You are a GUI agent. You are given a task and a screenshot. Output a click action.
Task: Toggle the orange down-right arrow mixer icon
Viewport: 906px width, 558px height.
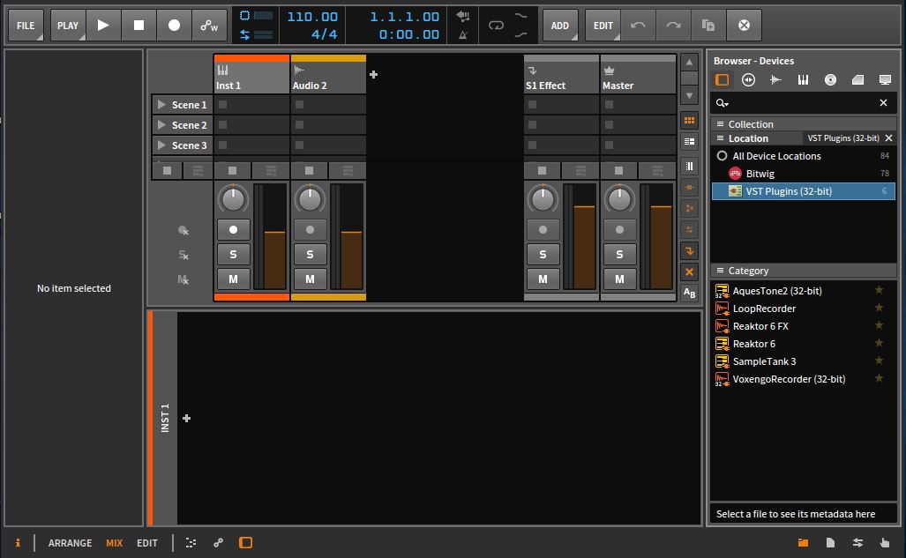click(x=689, y=250)
